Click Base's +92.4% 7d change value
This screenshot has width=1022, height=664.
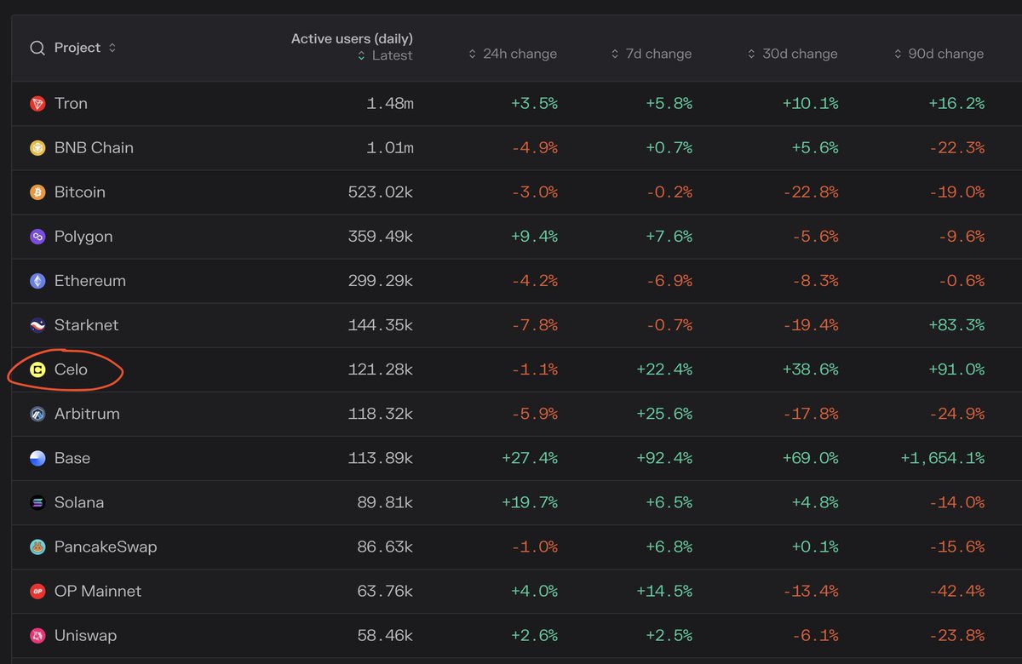[x=663, y=458]
